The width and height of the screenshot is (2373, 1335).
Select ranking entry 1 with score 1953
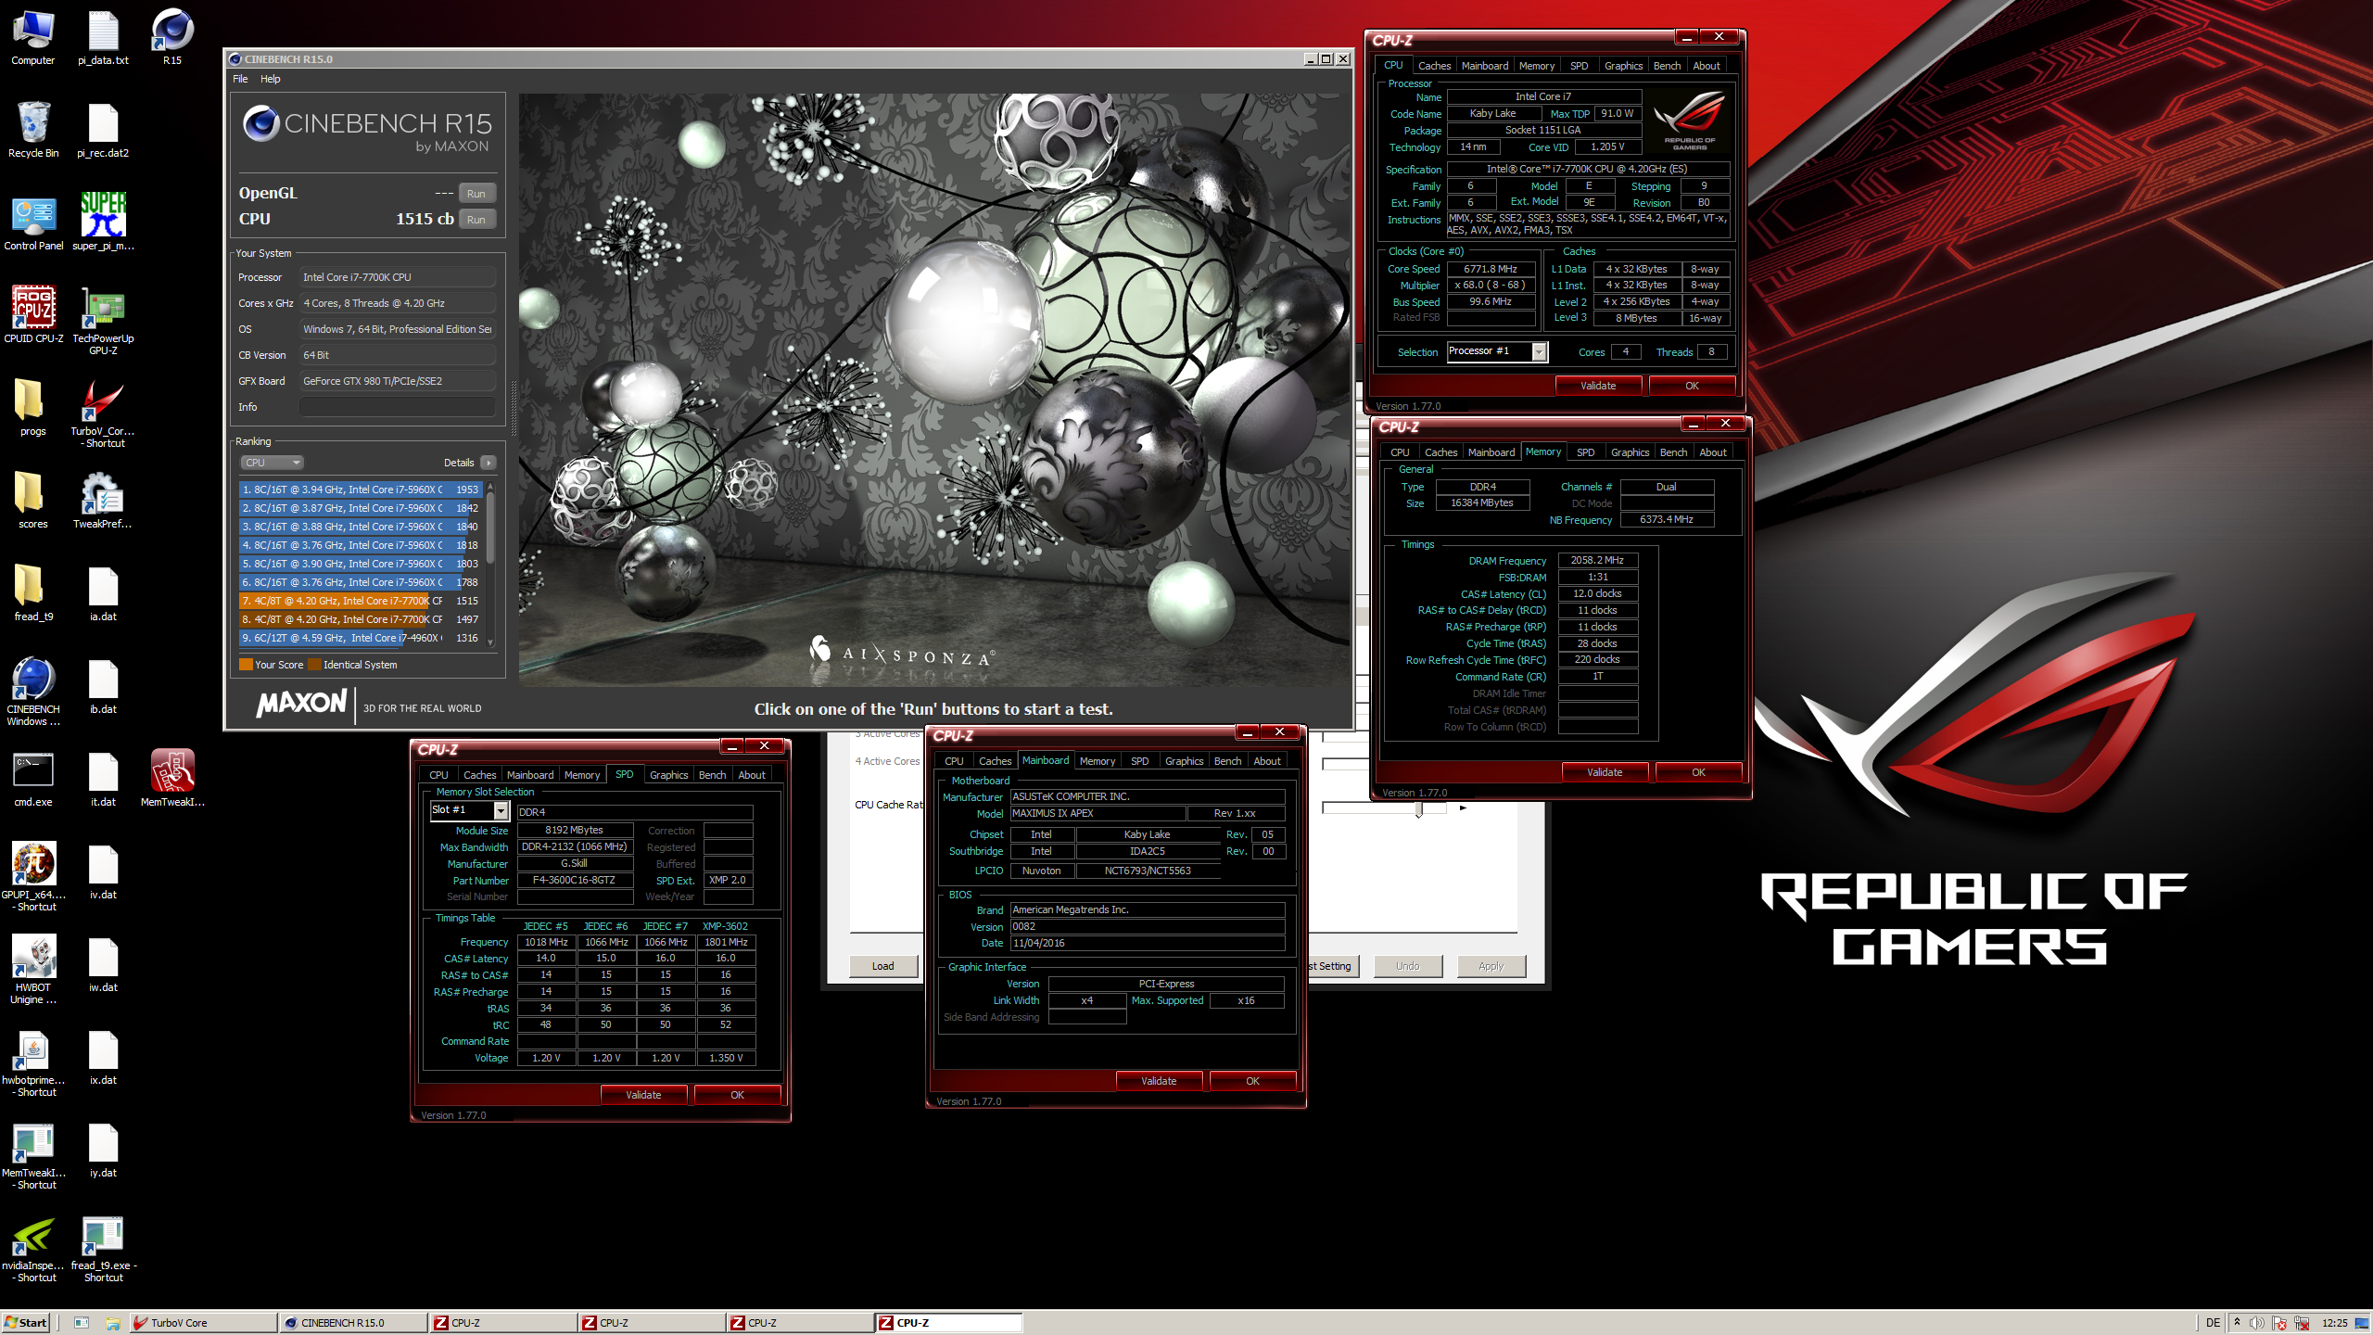(361, 489)
